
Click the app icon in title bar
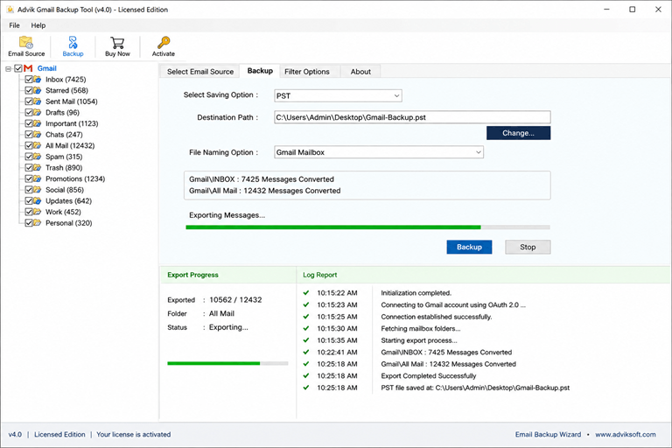point(10,10)
